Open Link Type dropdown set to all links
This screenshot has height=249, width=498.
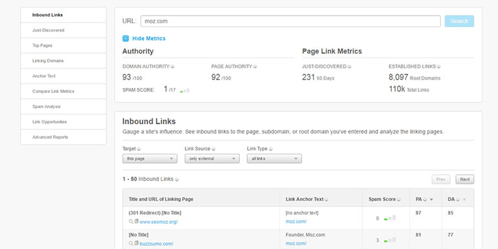(274, 158)
